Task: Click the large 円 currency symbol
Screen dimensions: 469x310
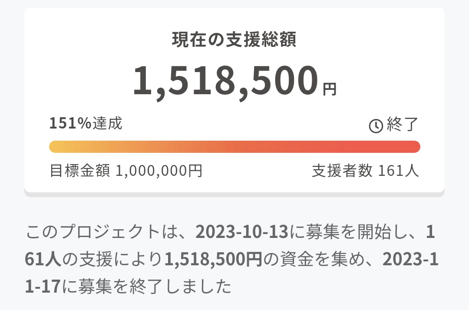Action: (330, 89)
